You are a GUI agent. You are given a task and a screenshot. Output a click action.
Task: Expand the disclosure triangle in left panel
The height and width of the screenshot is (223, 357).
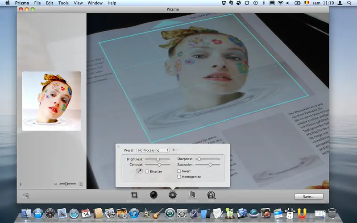pyautogui.click(x=21, y=184)
